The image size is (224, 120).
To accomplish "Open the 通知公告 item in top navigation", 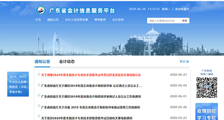I will click(x=53, y=20).
